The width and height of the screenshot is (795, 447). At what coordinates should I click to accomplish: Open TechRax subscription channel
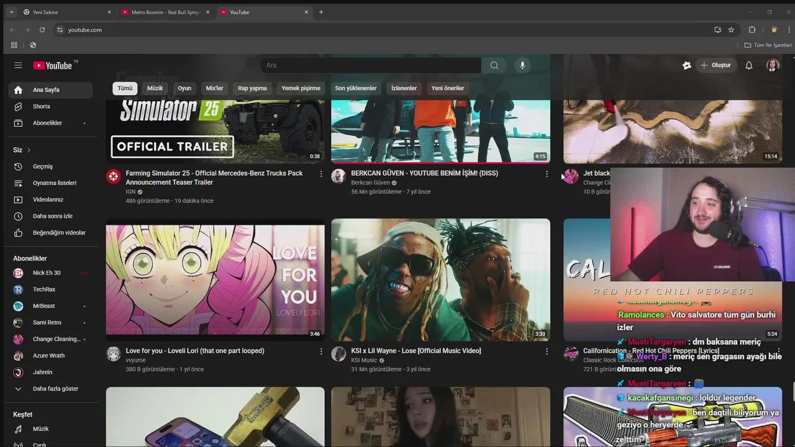pos(50,289)
